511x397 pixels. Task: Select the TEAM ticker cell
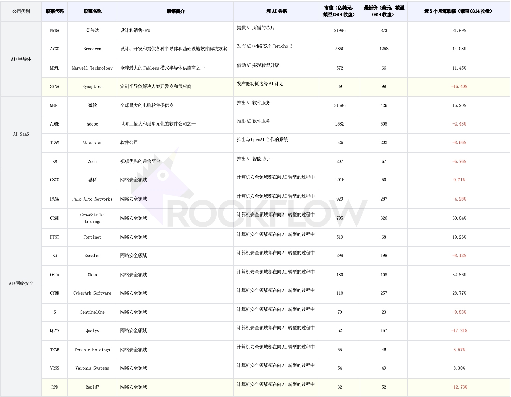[55, 143]
